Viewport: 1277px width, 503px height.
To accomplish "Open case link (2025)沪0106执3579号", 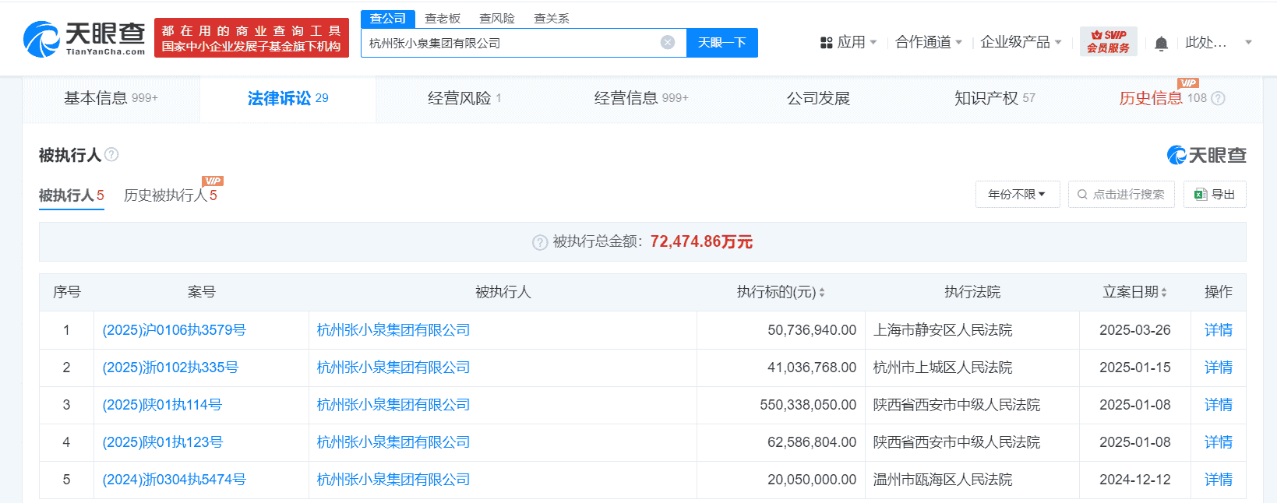I will tap(174, 330).
